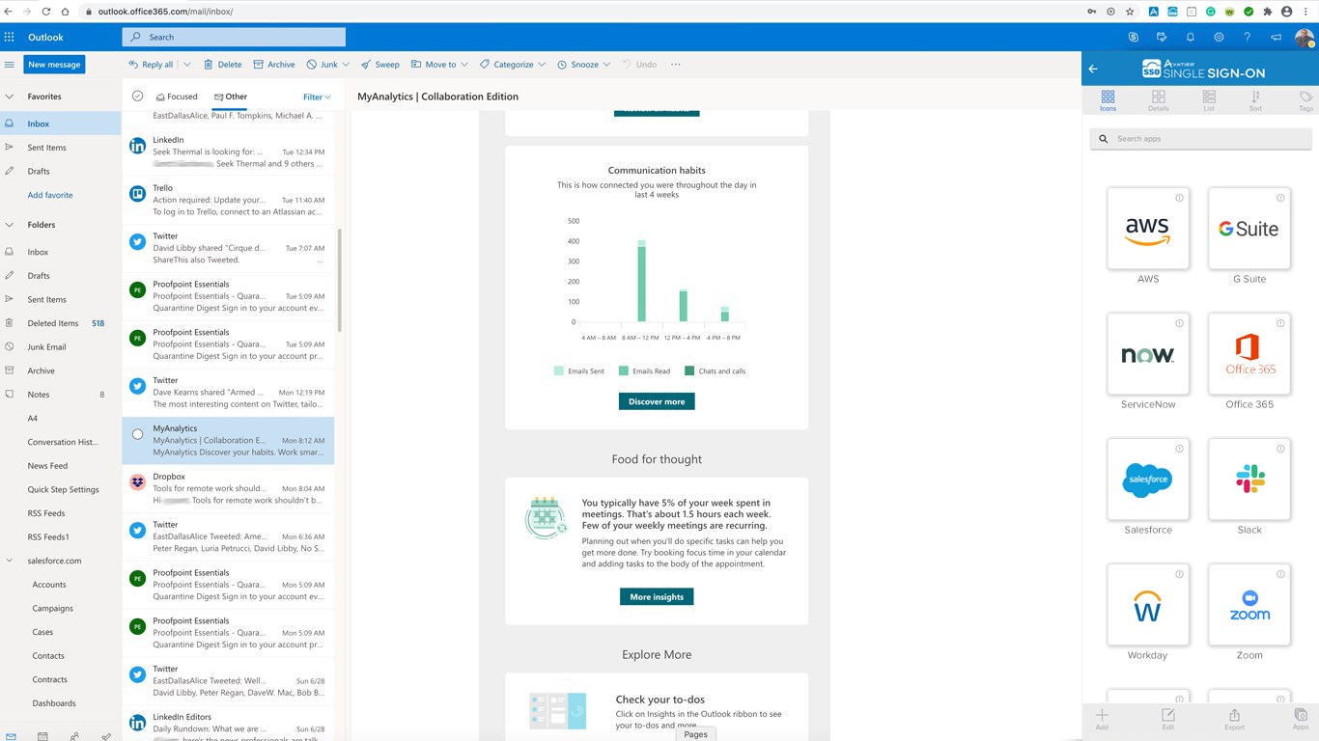Collapse the Favorites section
Screen dimensions: 1319x741
[10, 96]
